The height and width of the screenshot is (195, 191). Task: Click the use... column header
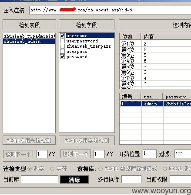[x=152, y=97]
